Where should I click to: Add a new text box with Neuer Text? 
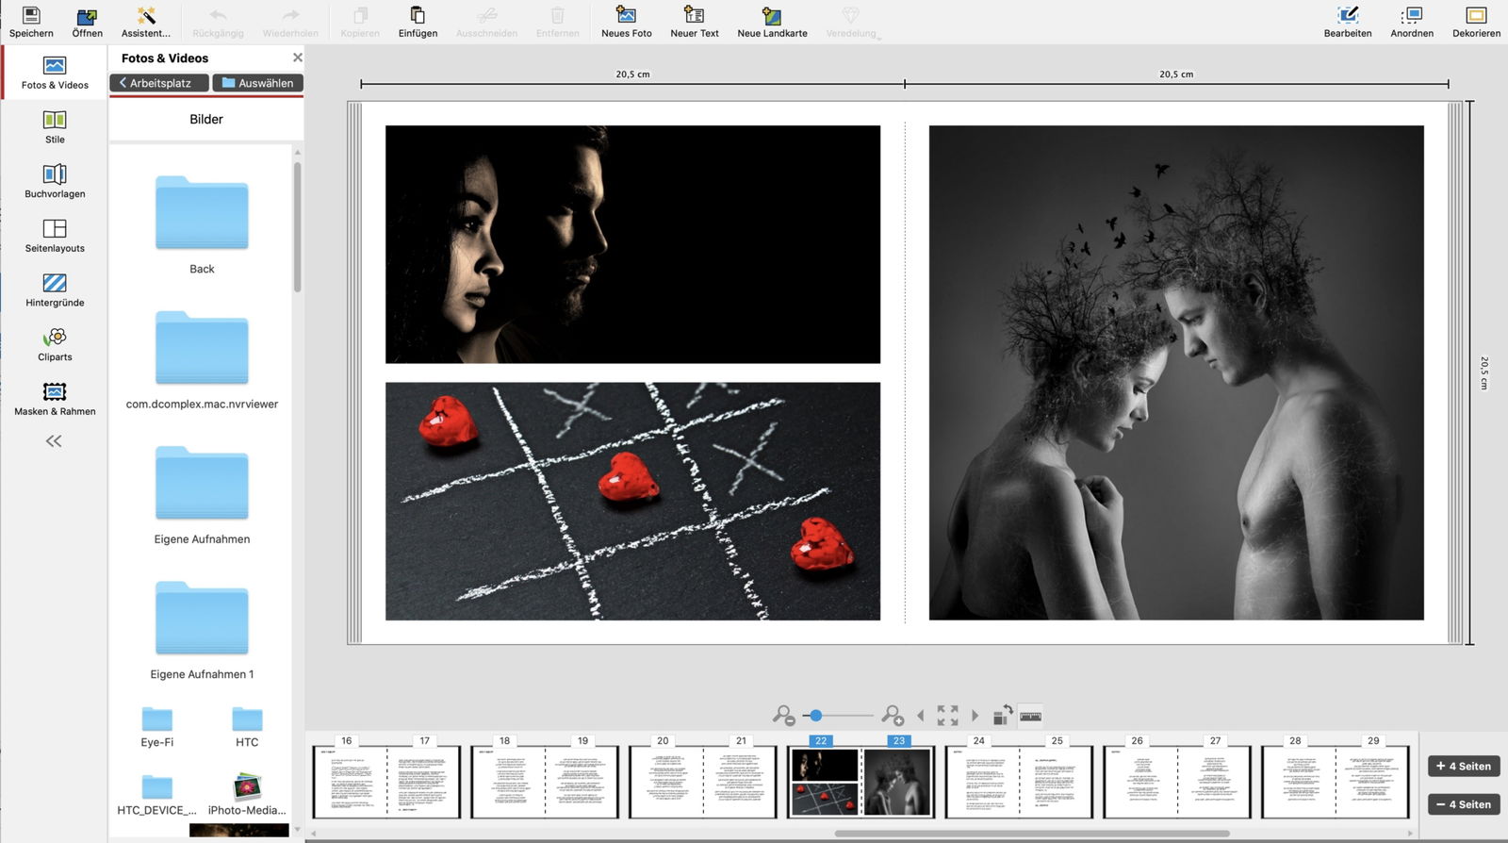(694, 22)
